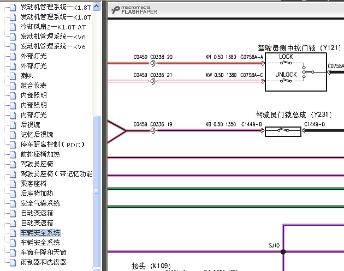
Task: Click connector label C1449-B
Action: point(252,124)
